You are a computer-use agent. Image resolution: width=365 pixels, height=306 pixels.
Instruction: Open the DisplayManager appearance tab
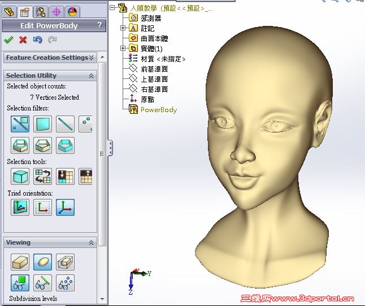[x=72, y=12]
